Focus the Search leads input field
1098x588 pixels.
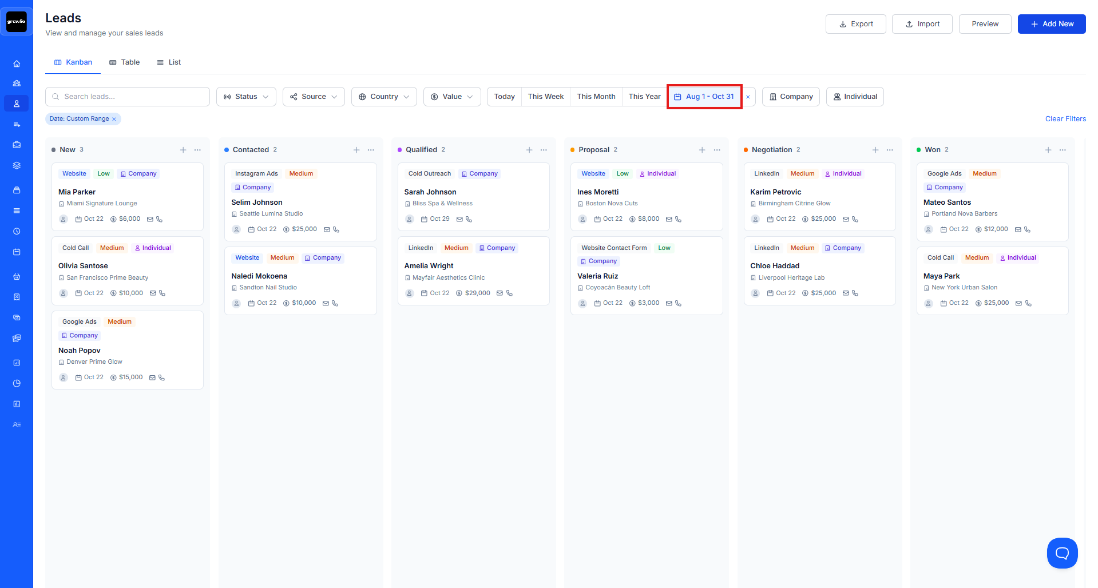coord(128,97)
